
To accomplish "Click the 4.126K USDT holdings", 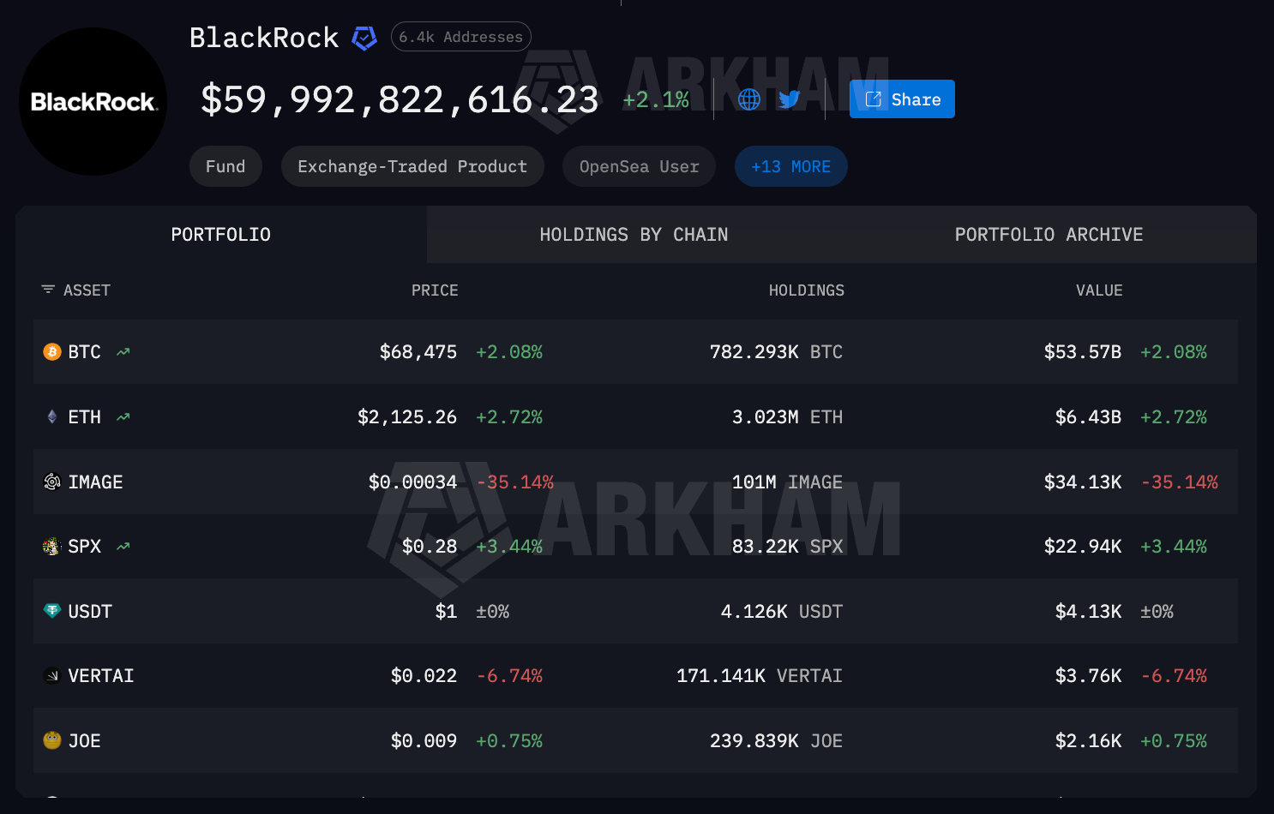I will coord(782,612).
